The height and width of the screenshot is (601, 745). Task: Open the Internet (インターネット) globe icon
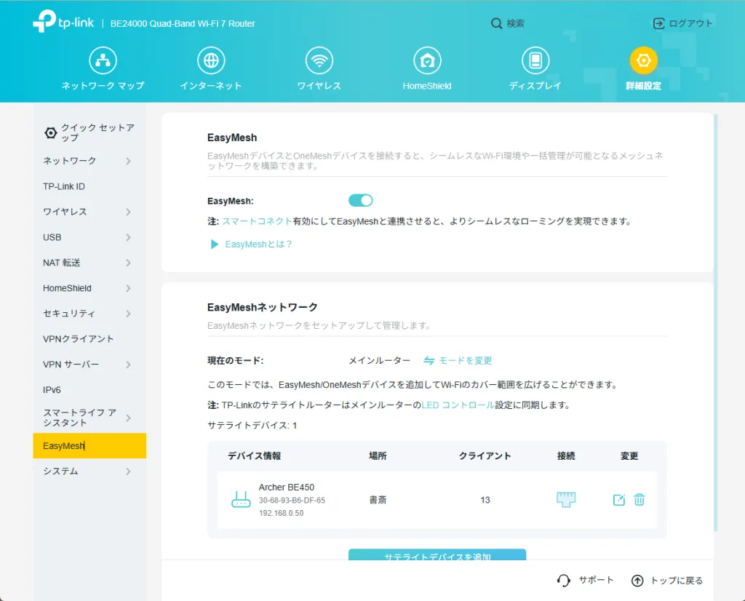pyautogui.click(x=211, y=60)
